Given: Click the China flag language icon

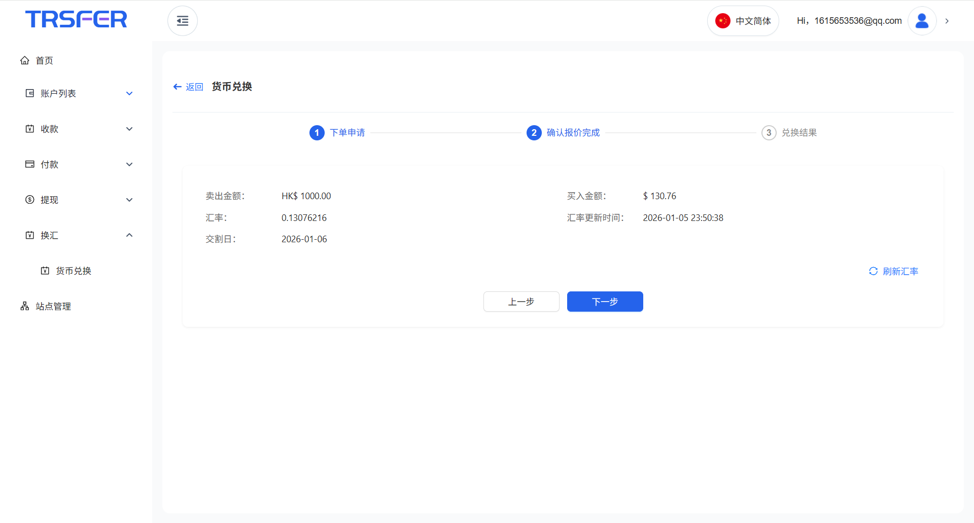Looking at the screenshot, I should point(722,21).
